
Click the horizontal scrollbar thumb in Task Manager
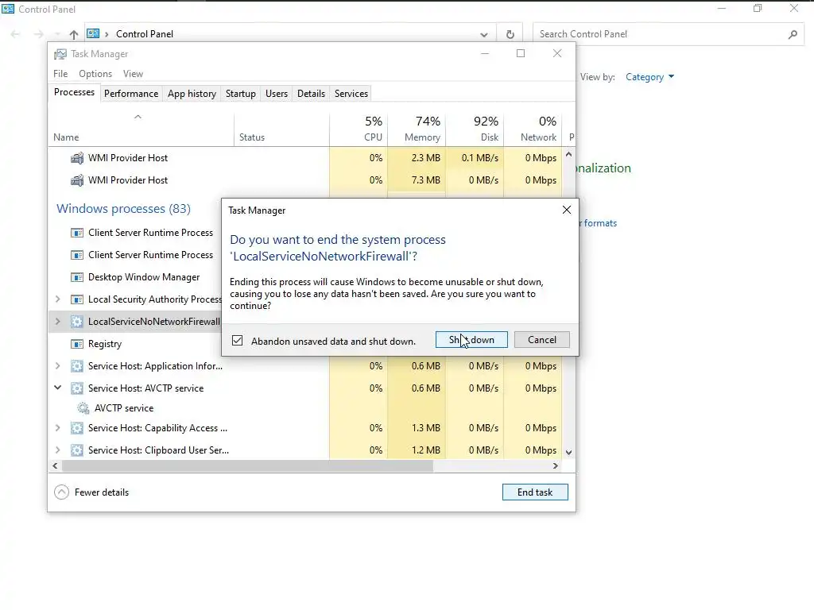click(247, 465)
